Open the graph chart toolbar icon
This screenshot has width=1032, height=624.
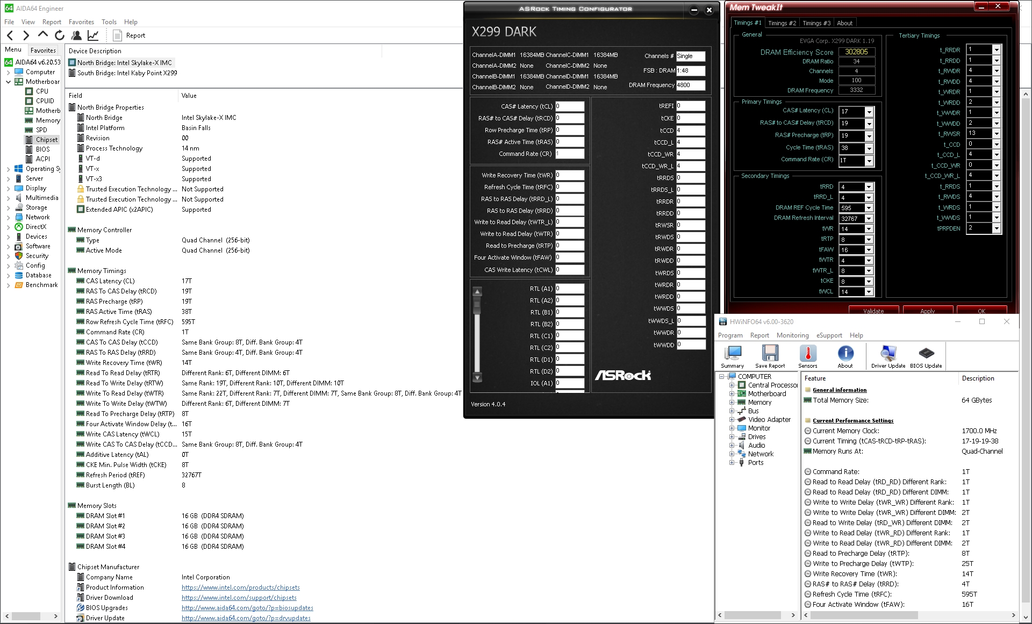pos(93,35)
